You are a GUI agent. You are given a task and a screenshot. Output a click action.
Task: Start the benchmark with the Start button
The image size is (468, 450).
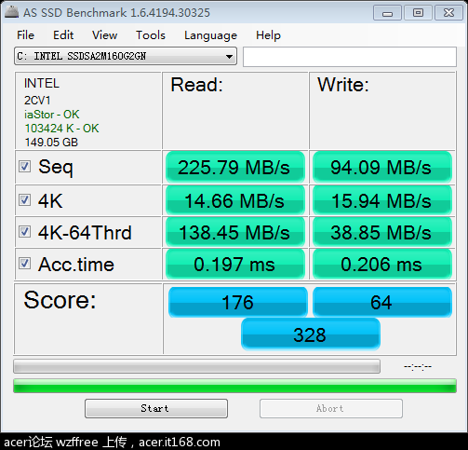pos(156,409)
